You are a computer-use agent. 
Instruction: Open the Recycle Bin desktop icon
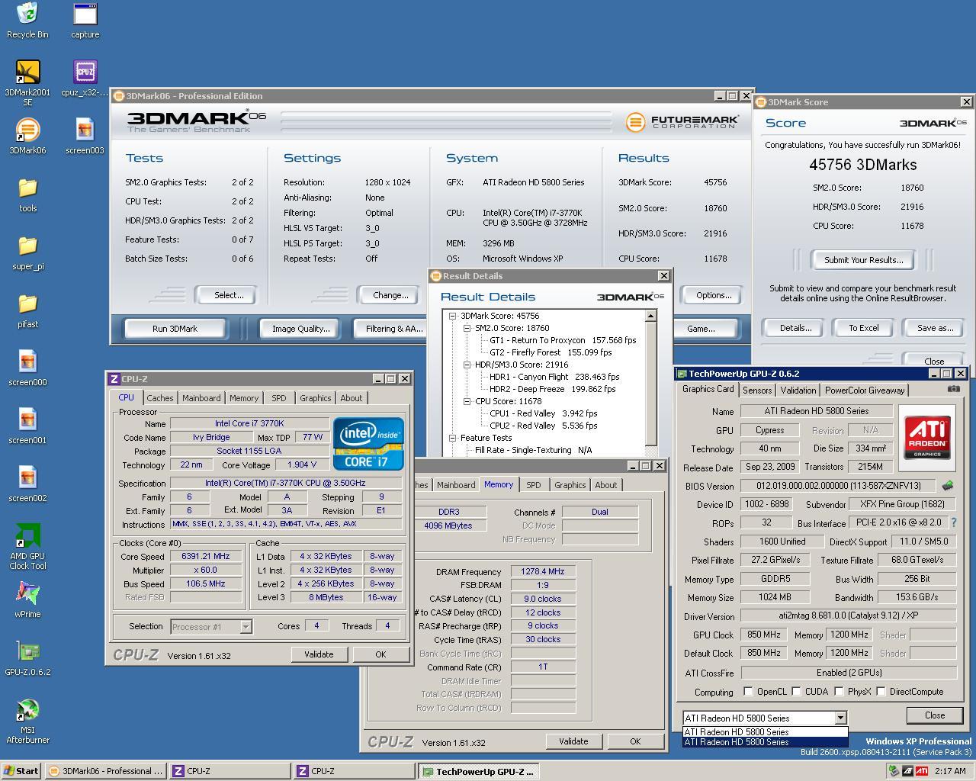(27, 21)
